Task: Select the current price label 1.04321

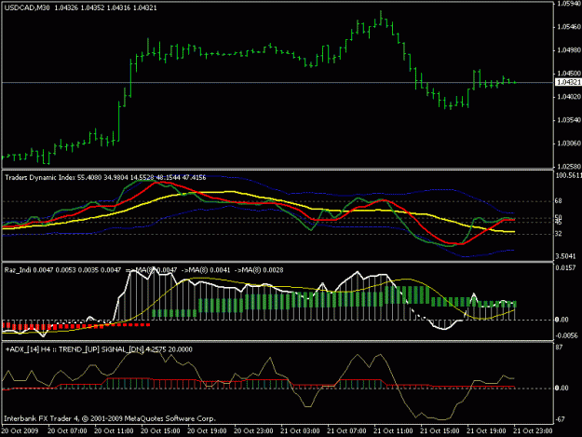Action: 568,82
